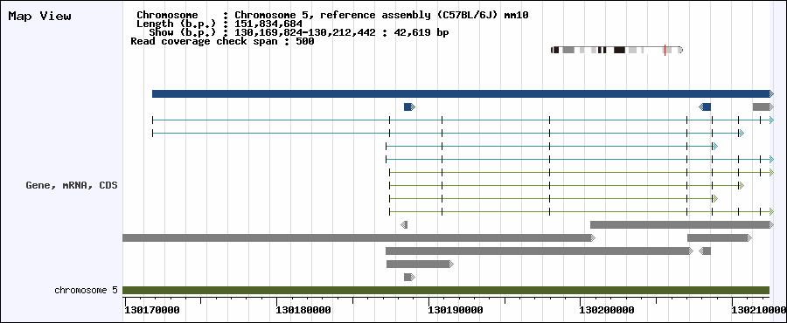The height and width of the screenshot is (323, 787).
Task: Click the longest gray bar starting at left edge
Action: pyautogui.click(x=359, y=237)
